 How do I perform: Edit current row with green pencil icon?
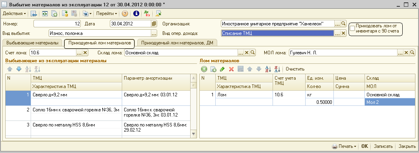(x=222, y=69)
